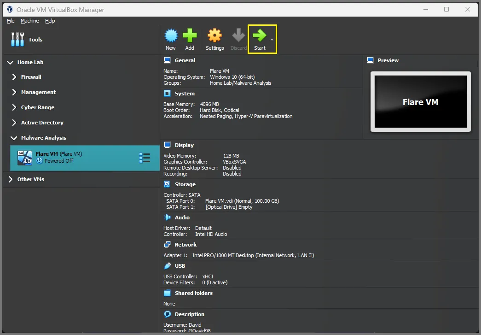Image resolution: width=481 pixels, height=335 pixels.
Task: Click the '[Optical Drive] Empty' entry
Action: 229,207
